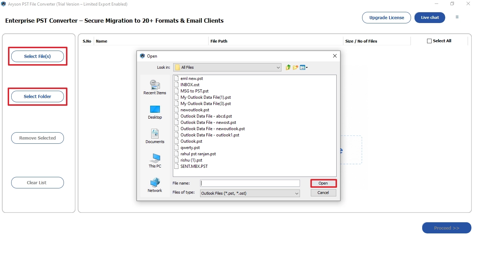Click the file icon of Outlook.pst
This screenshot has height=254, width=477.
tap(176, 141)
